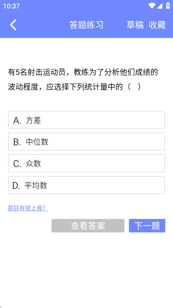Click the letter D. label
The height and width of the screenshot is (308, 173).
(16, 186)
